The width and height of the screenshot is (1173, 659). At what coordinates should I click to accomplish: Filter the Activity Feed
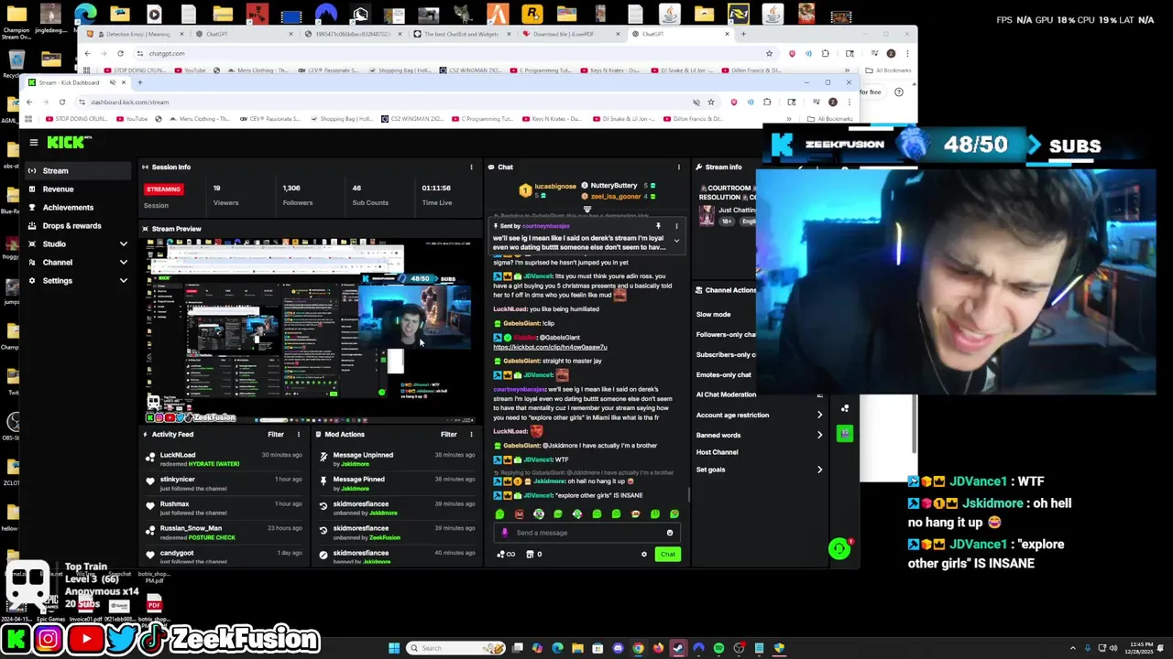[276, 435]
